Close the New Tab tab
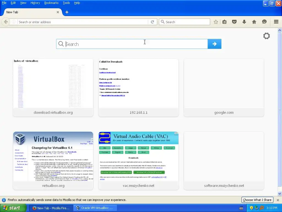Screen dimensions: 282x212 (x=58, y=12)
